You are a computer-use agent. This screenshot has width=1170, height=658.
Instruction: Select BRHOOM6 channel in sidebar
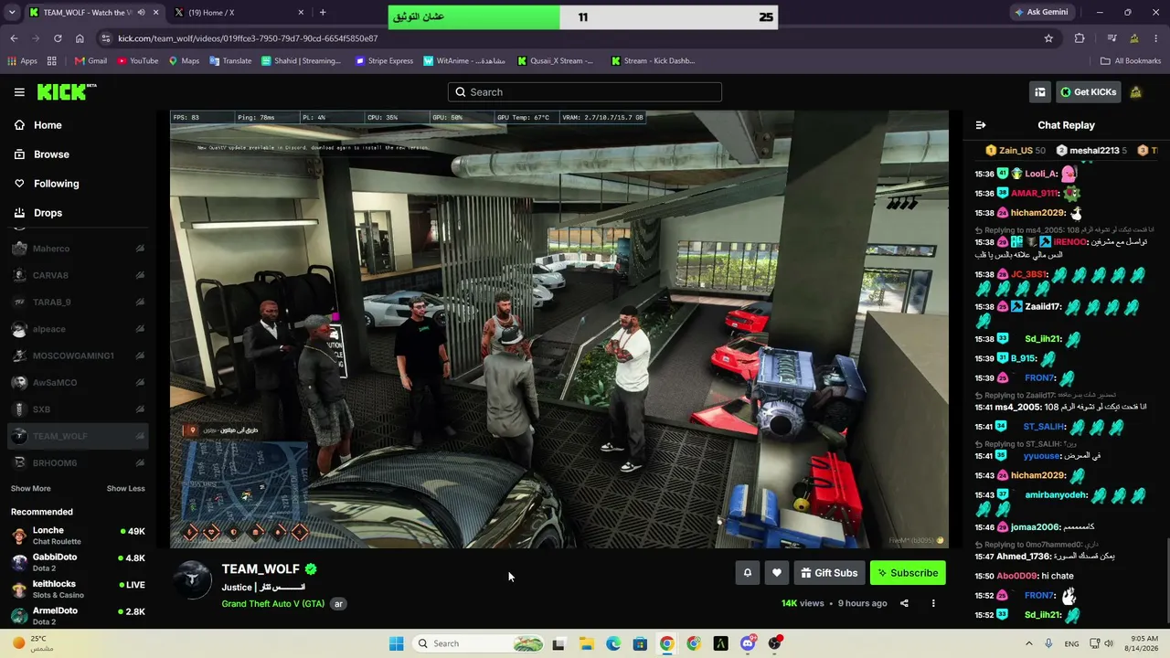coord(79,463)
